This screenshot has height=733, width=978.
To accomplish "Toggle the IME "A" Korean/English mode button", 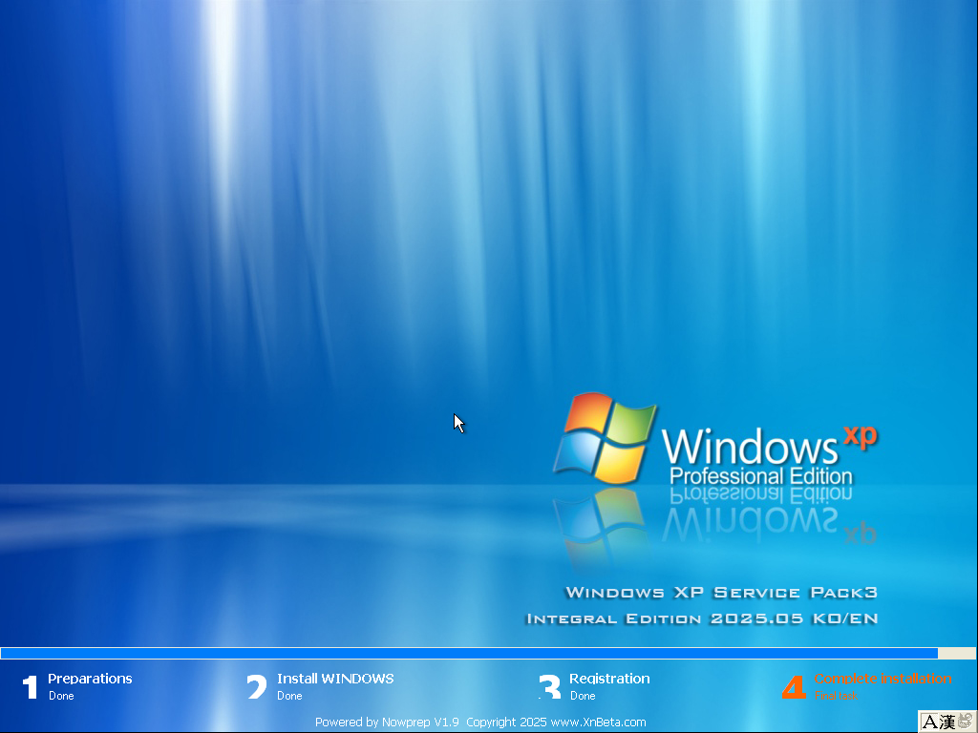I will coord(929,722).
